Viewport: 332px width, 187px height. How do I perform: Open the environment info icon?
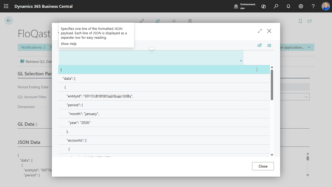click(236, 6)
